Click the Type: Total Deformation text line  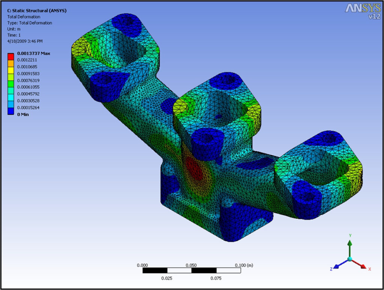pyautogui.click(x=30, y=23)
